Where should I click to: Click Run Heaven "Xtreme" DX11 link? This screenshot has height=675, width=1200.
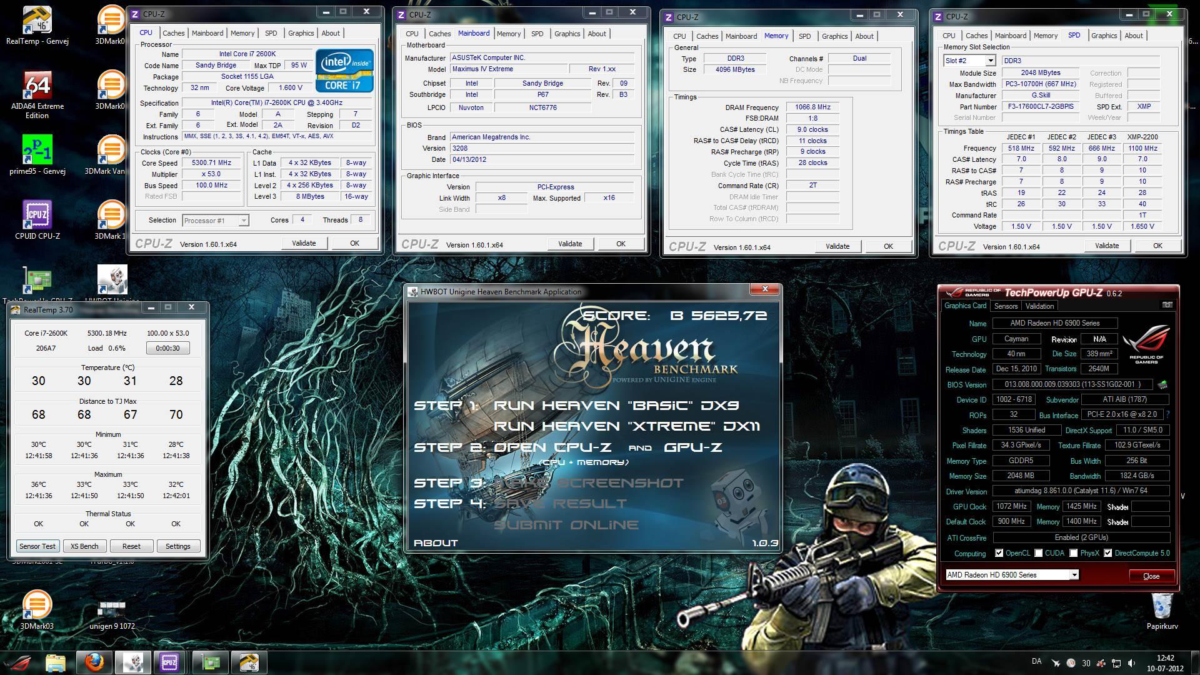[x=626, y=426]
